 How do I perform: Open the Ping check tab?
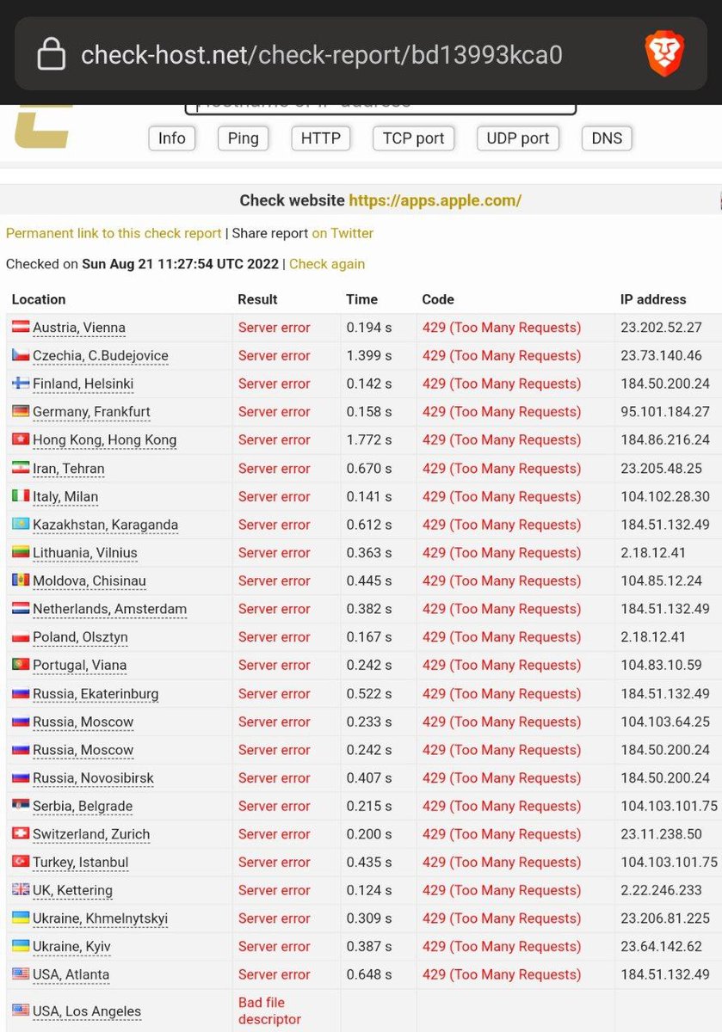(x=243, y=138)
